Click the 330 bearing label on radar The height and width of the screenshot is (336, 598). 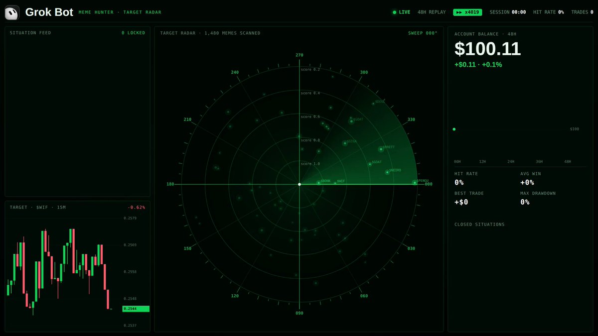[x=411, y=119]
